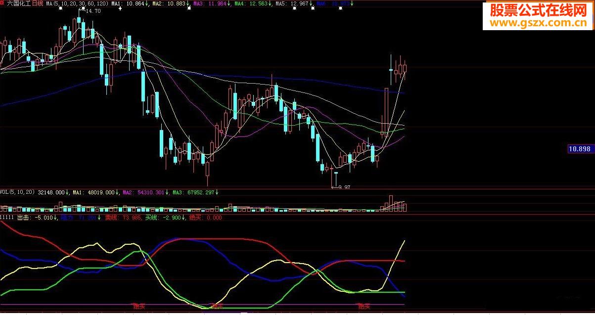The height and width of the screenshot is (315, 595).
Task: Click the MA2: 10.883 readout
Action: [170, 3]
